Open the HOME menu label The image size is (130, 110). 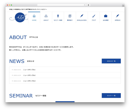[x=34, y=20]
